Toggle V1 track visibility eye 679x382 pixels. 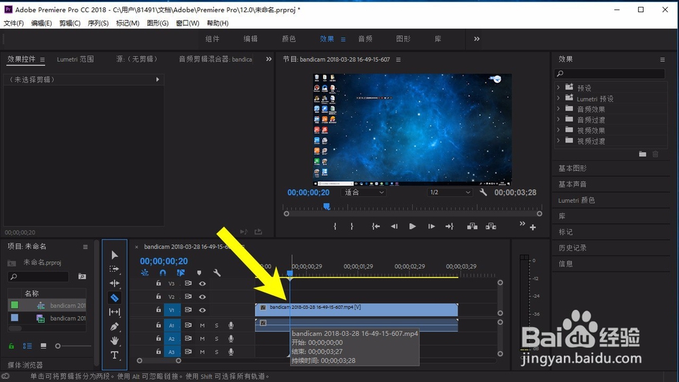coord(202,310)
